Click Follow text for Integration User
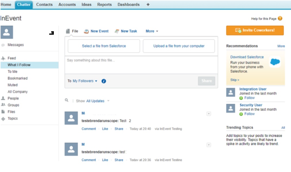The height and width of the screenshot is (172, 291). point(250,98)
